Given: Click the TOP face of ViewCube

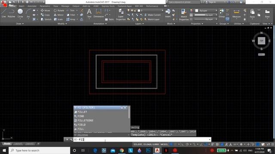Looking at the screenshot, I should 261,41.
